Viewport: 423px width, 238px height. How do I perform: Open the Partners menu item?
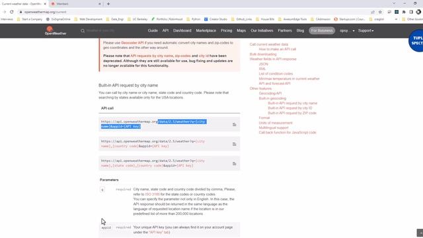(285, 31)
